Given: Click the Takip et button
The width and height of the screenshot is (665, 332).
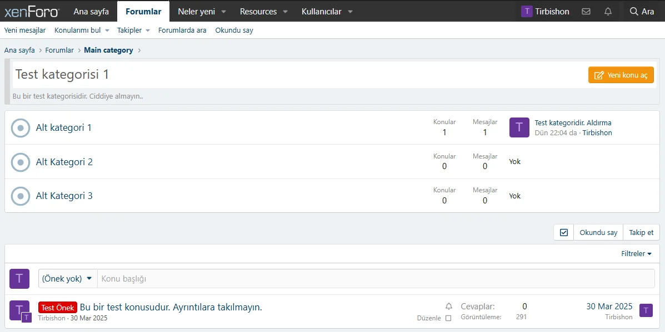Looking at the screenshot, I should click(x=641, y=232).
